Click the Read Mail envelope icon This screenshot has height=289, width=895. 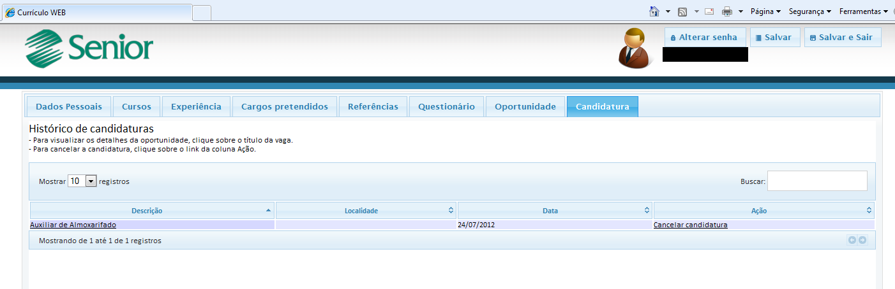(x=709, y=11)
